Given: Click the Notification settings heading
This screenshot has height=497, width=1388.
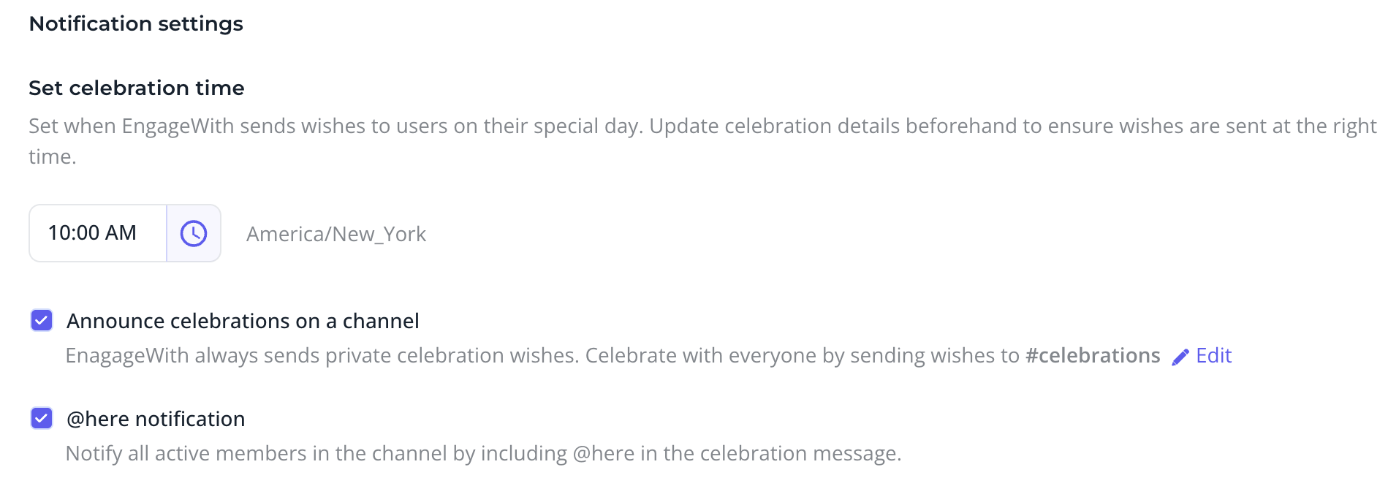Looking at the screenshot, I should click(x=136, y=23).
